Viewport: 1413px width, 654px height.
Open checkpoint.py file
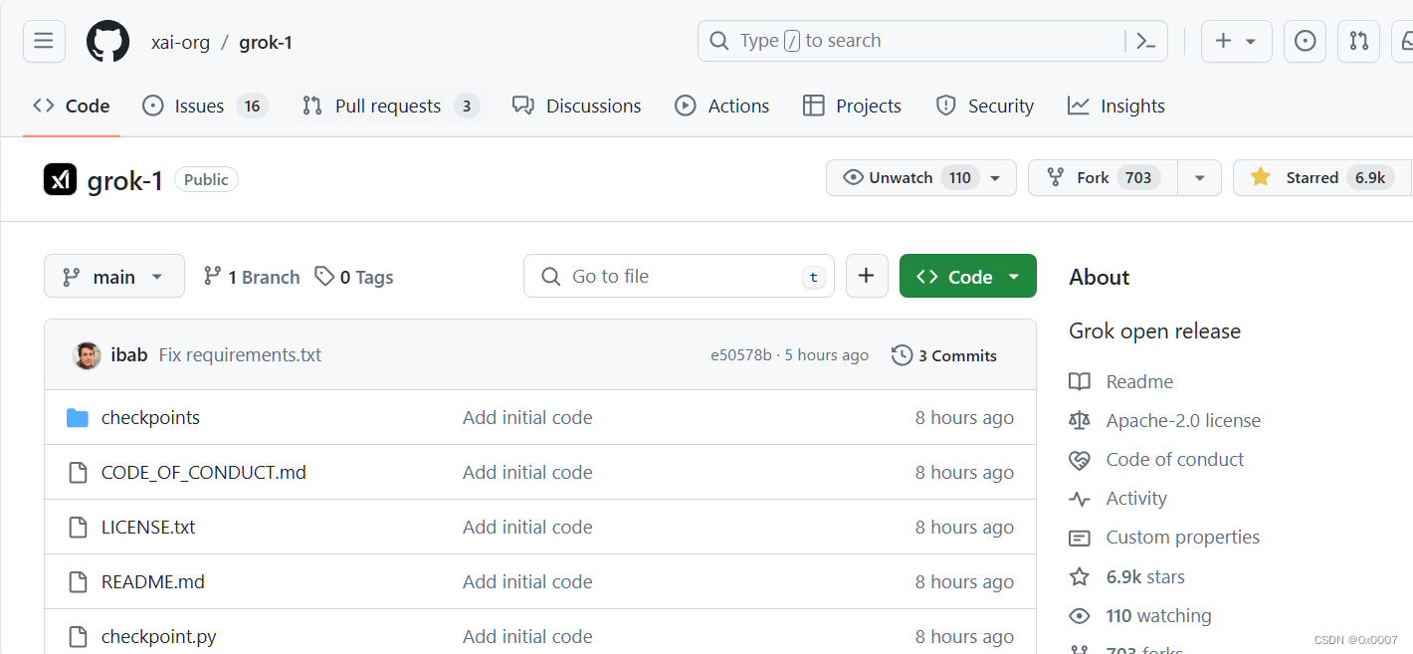pos(159,637)
